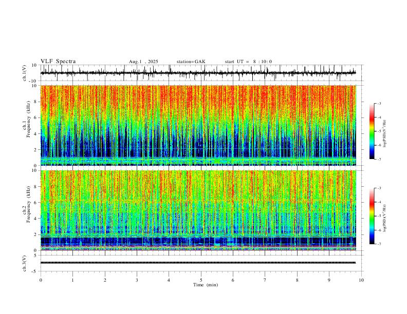The width and height of the screenshot is (407, 314).
Task: Select the "start UT = 8 : 10: 0" text
Action: [248, 62]
